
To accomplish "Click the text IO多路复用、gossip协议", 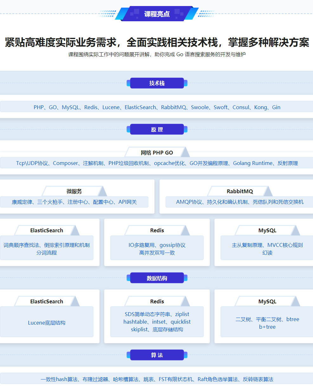I will (157, 245).
